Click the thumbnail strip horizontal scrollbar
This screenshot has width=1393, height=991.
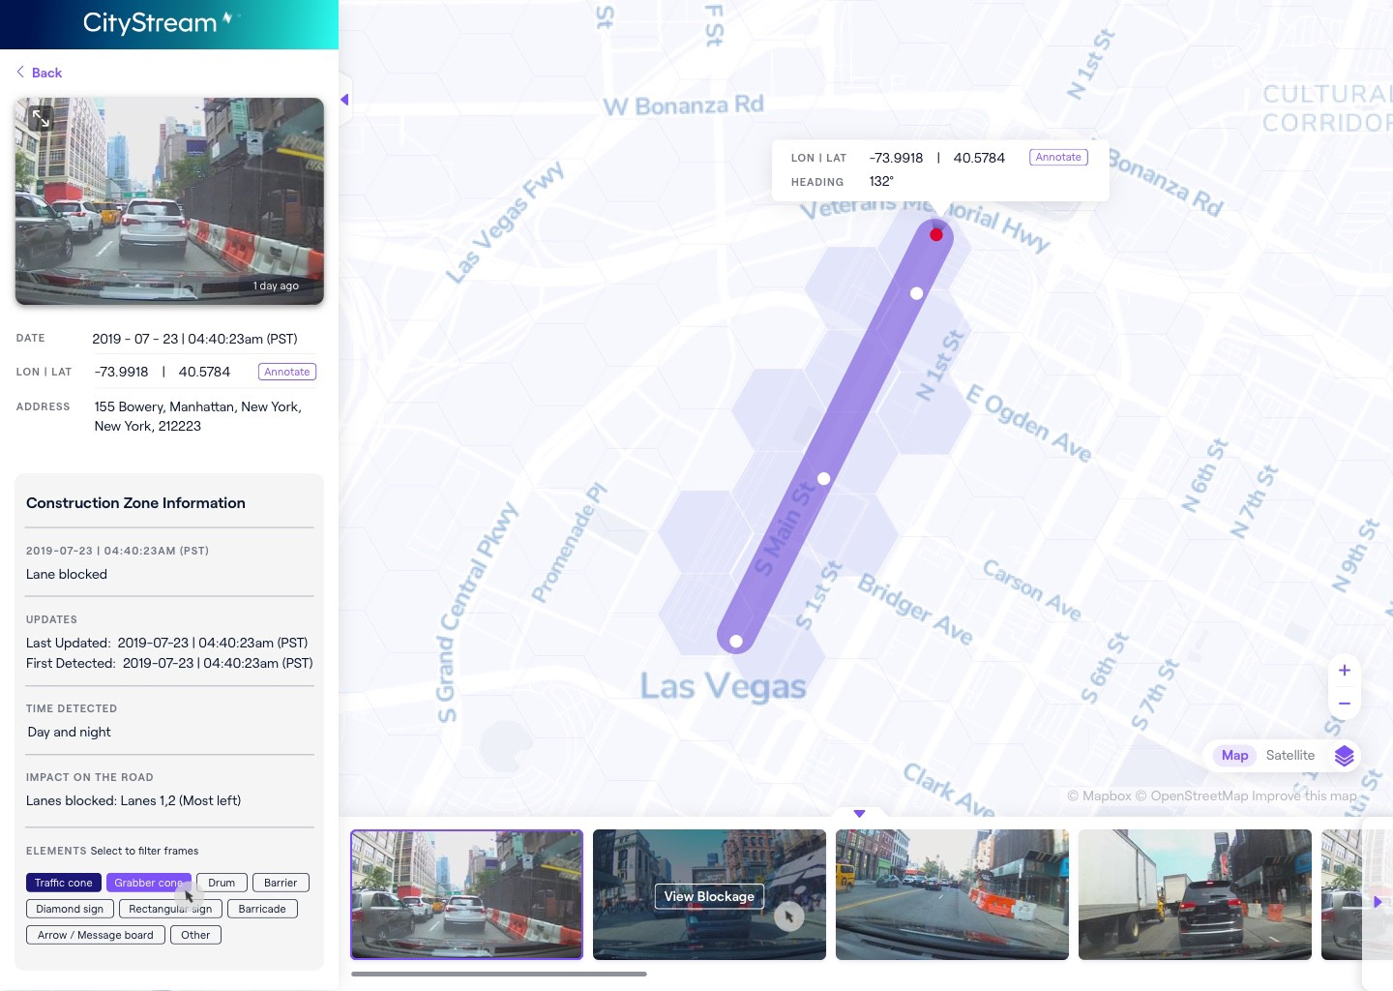pos(499,974)
